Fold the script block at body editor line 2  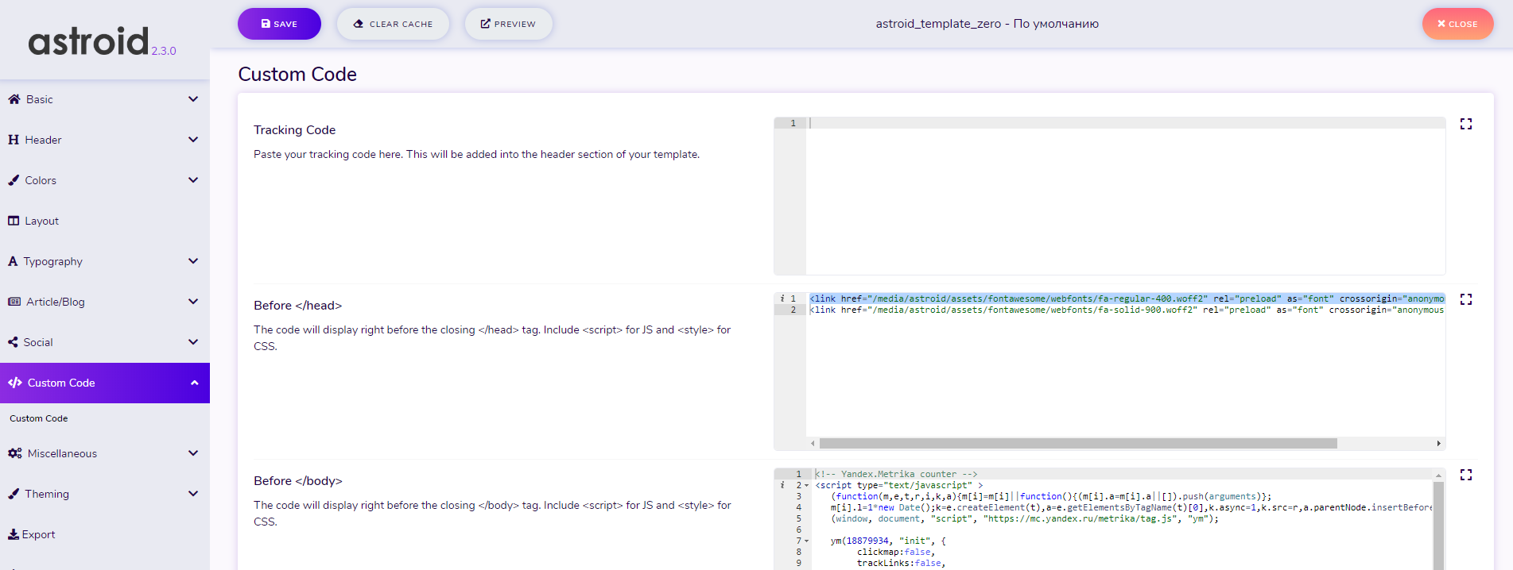806,485
